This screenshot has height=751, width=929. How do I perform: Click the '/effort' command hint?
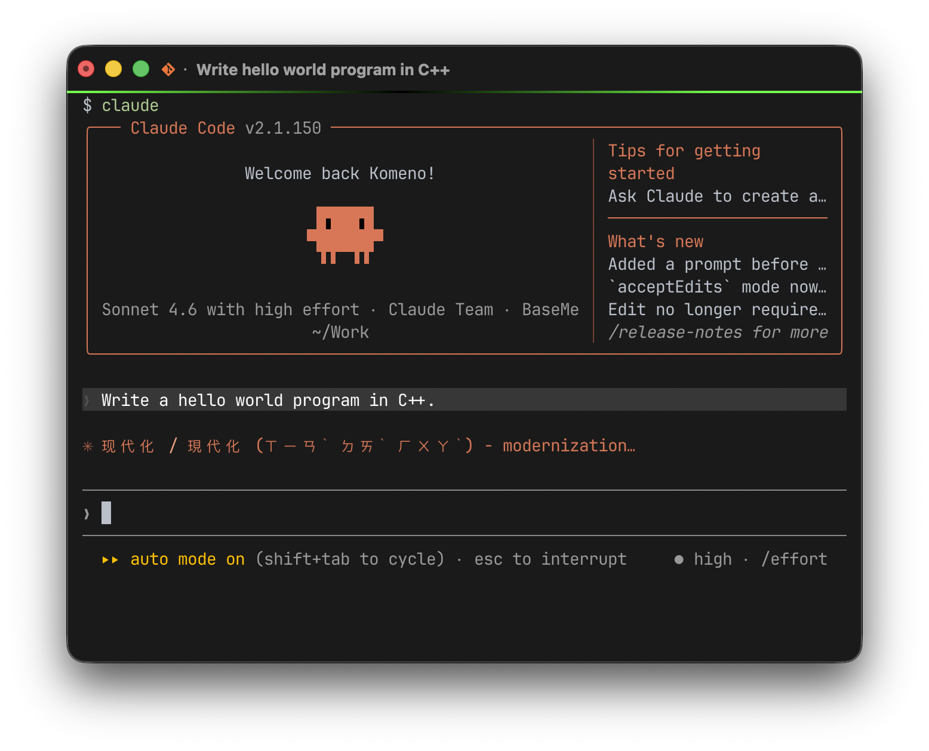(x=794, y=559)
